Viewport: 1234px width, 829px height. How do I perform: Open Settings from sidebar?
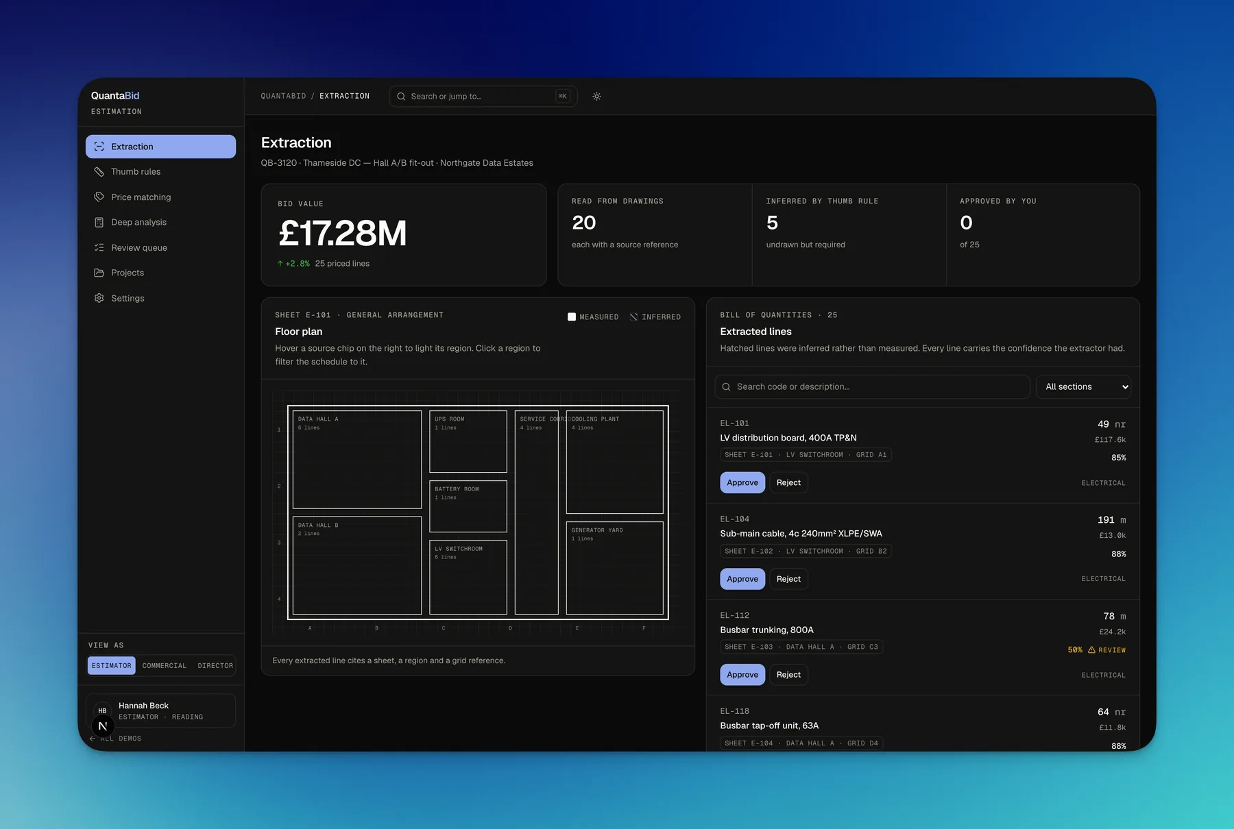pos(160,298)
